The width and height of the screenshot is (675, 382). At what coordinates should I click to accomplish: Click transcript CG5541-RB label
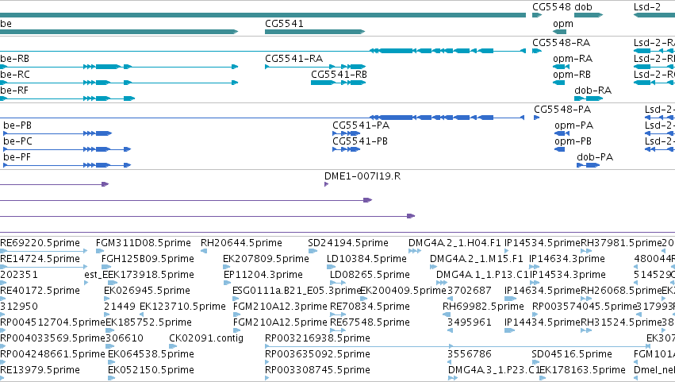click(x=339, y=75)
